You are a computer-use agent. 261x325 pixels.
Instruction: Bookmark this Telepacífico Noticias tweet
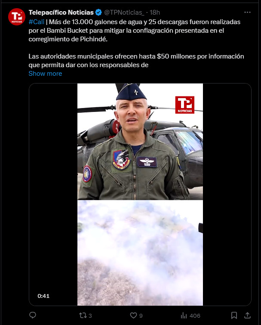coord(234,316)
